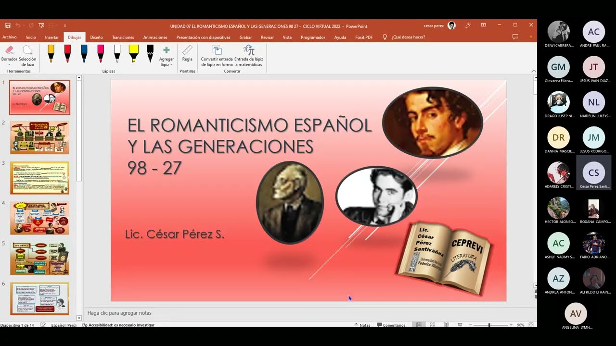Screen dimensions: 616x346
Task: Click Convertir entrada de lápiz en forma
Action: pyautogui.click(x=217, y=56)
